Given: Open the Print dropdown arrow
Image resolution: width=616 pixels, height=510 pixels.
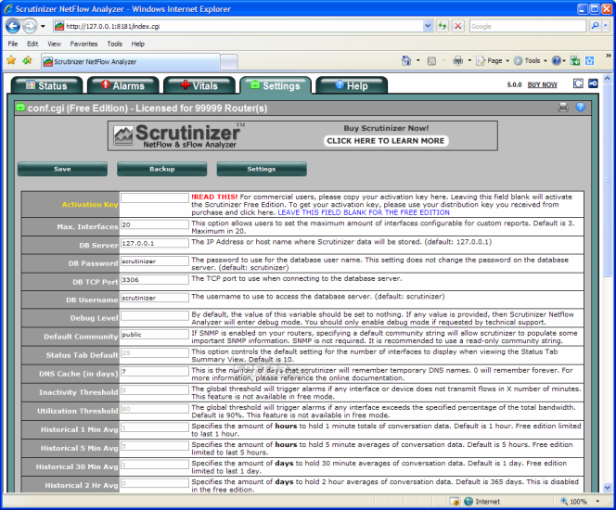Looking at the screenshot, I should [x=469, y=61].
